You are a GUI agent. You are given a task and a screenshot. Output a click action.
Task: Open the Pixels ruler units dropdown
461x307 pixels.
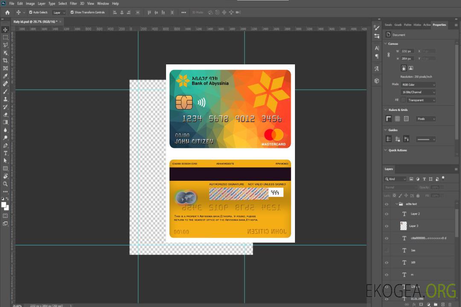click(426, 119)
